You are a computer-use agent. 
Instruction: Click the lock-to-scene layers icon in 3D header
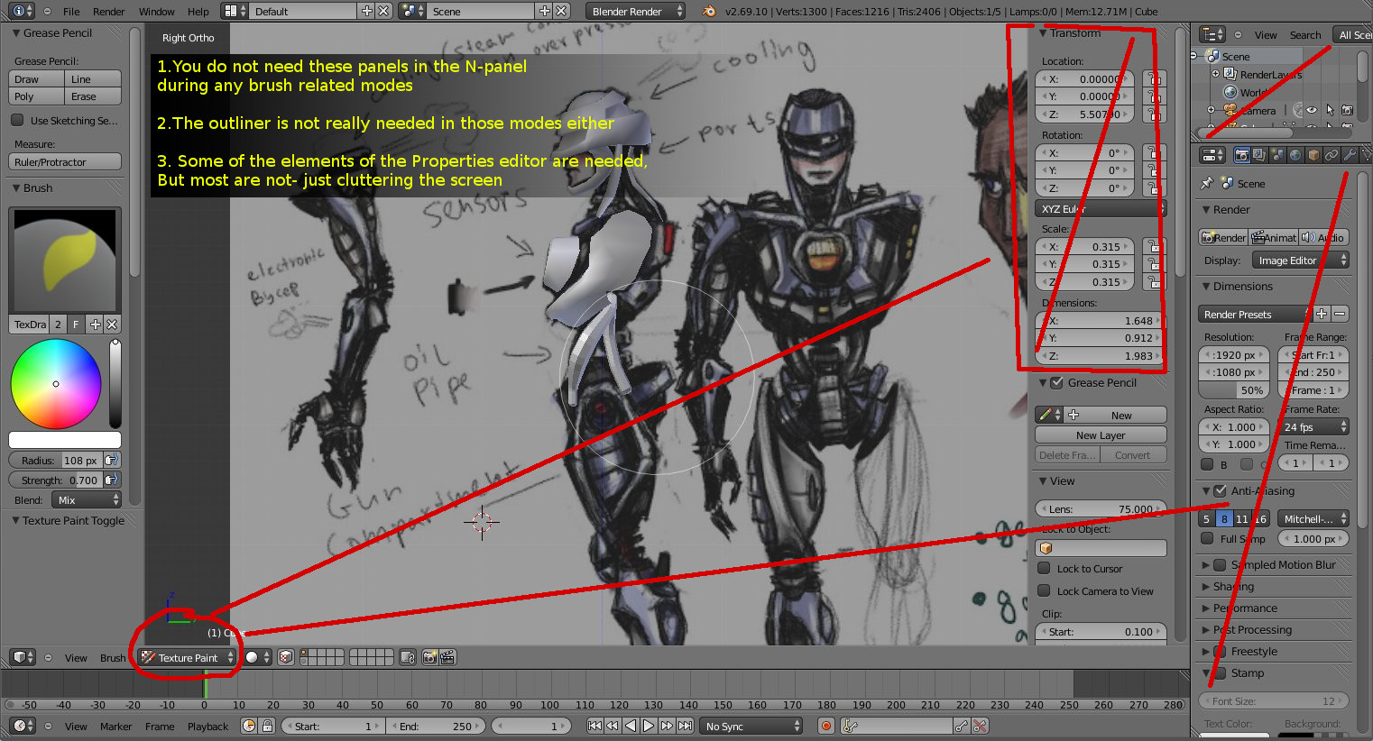pyautogui.click(x=407, y=657)
